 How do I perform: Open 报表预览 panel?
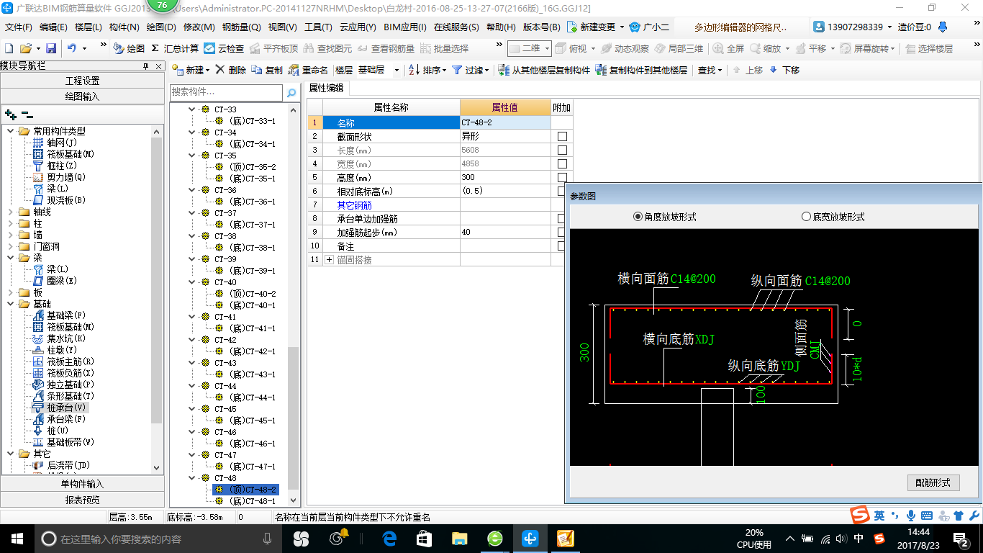click(x=82, y=500)
